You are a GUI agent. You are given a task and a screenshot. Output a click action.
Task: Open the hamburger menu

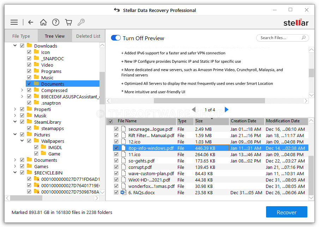tap(14, 22)
